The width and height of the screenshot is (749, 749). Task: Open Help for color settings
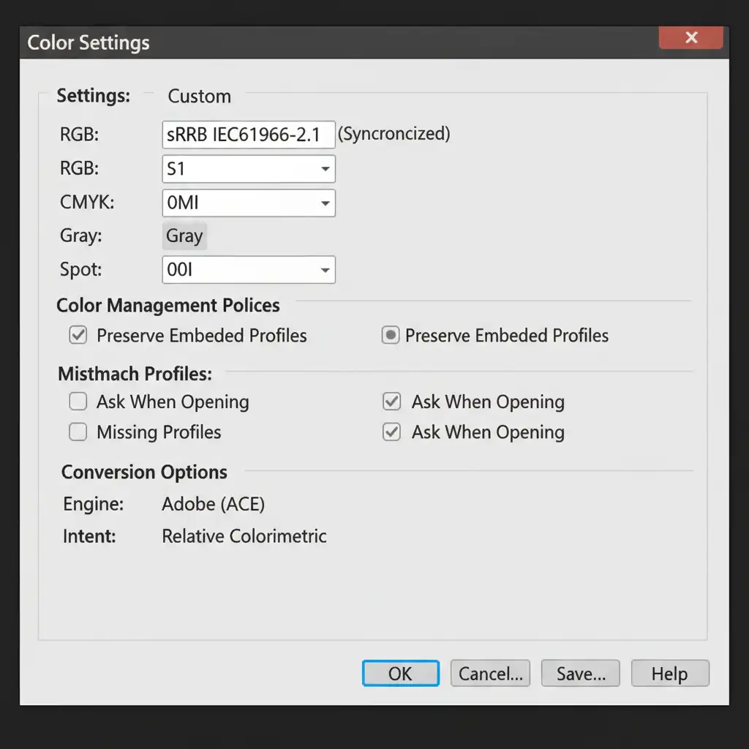[669, 674]
